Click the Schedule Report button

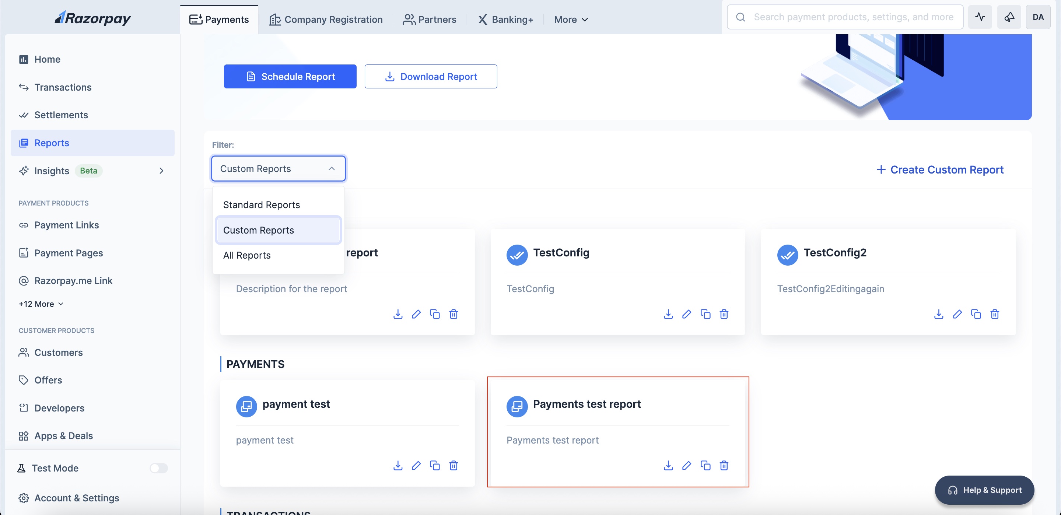click(x=290, y=76)
